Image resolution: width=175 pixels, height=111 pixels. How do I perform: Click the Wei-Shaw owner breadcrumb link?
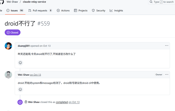(12, 2)
